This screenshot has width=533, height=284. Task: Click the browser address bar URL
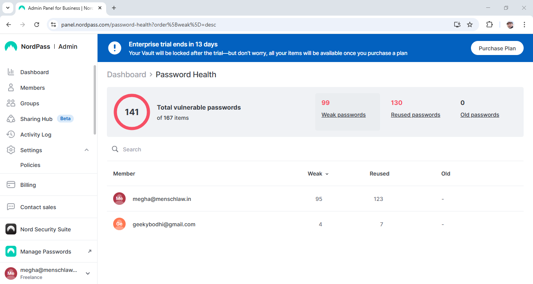[139, 25]
